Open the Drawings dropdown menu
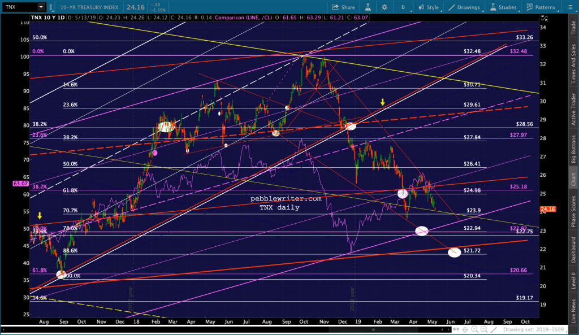The image size is (579, 335). click(465, 7)
